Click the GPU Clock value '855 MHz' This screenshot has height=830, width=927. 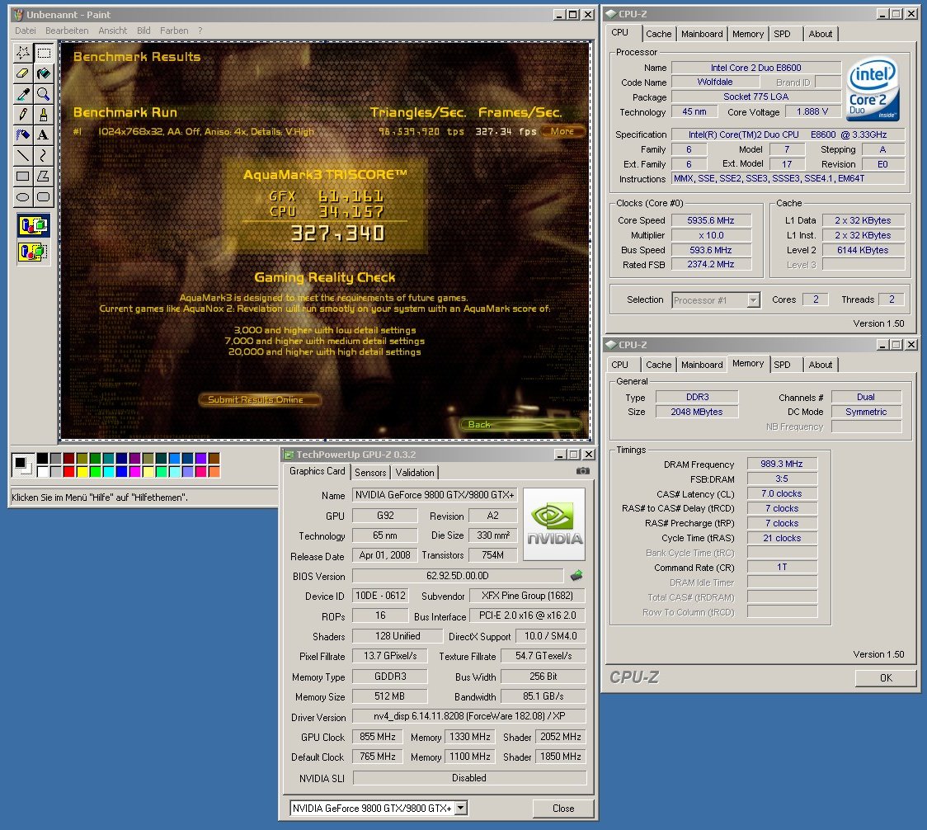[377, 737]
